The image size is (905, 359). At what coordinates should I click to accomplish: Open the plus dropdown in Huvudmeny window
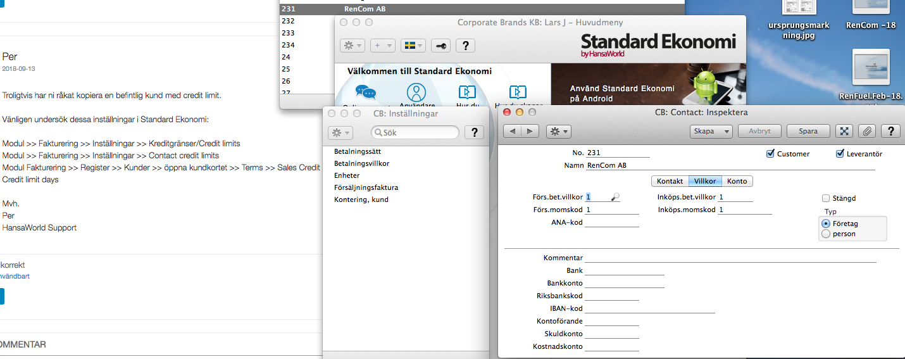pos(383,46)
